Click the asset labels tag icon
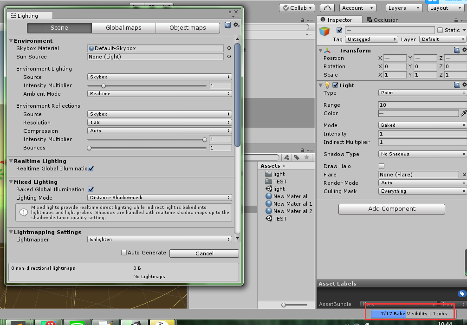The image size is (467, 325). 461,293
